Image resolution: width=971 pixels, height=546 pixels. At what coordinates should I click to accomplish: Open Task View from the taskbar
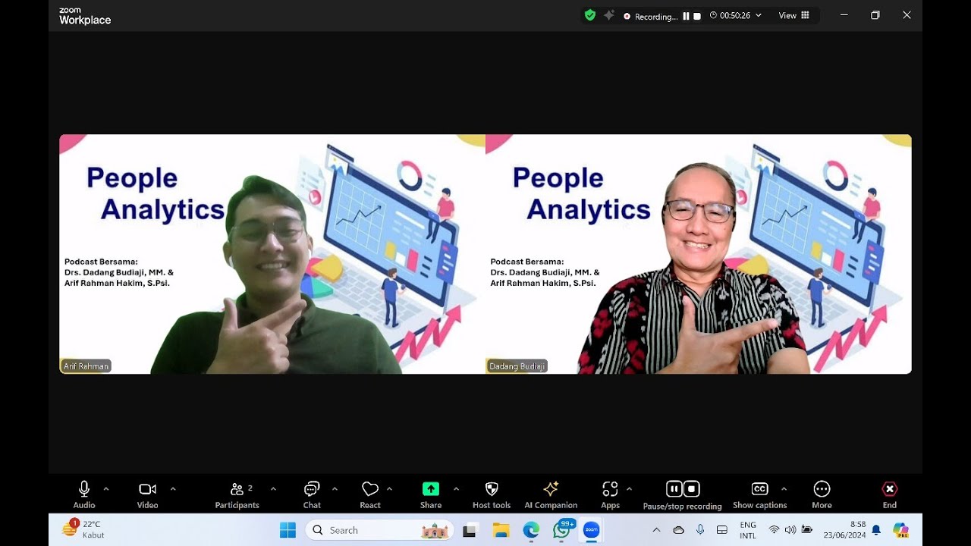pyautogui.click(x=470, y=530)
